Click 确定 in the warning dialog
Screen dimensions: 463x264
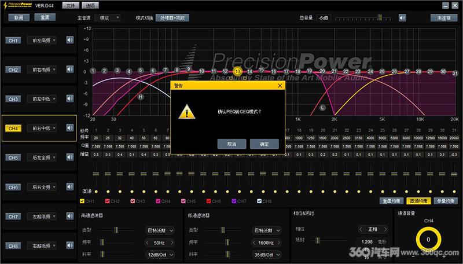coord(264,144)
